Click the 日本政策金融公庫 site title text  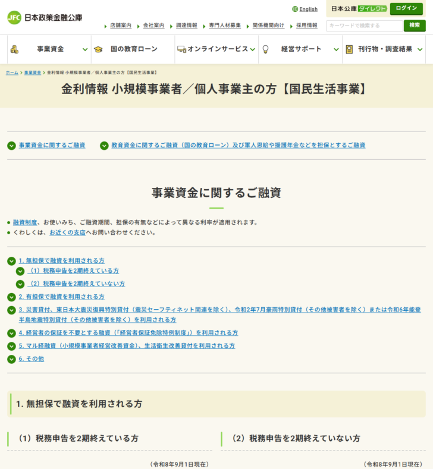pyautogui.click(x=54, y=18)
